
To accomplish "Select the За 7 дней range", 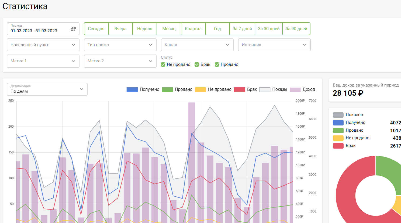I will [x=242, y=29].
